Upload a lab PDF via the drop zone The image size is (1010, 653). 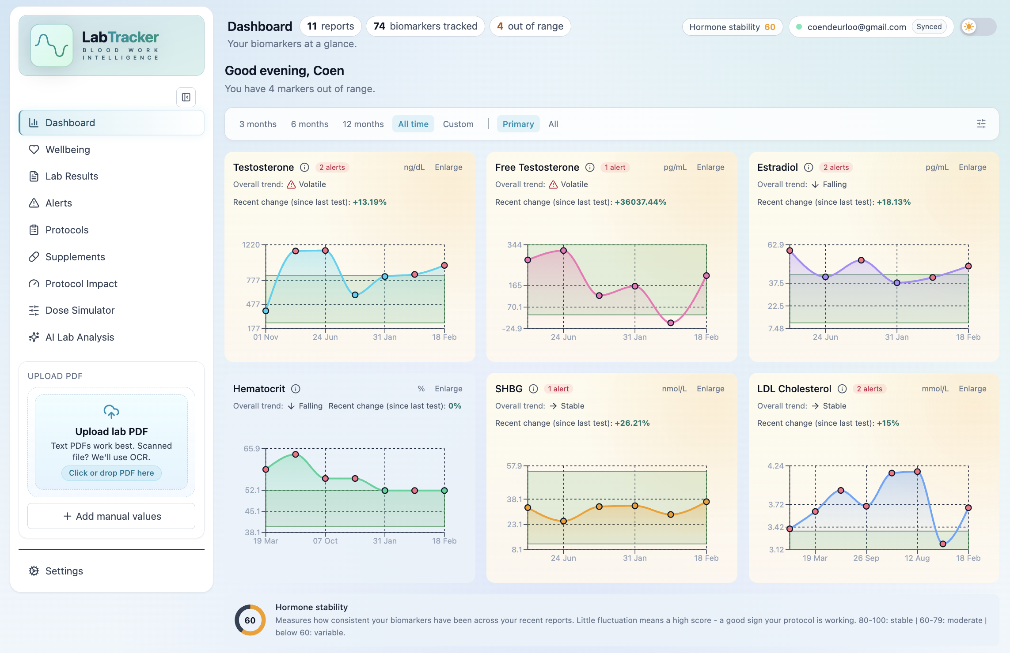(x=111, y=473)
